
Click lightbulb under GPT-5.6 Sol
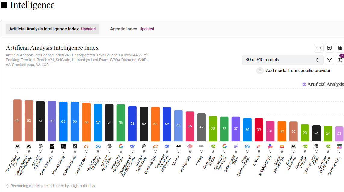point(40,151)
